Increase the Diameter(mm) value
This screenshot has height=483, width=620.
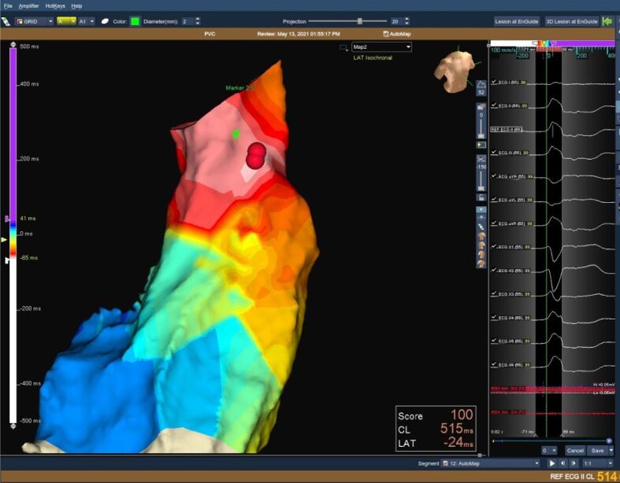click(198, 20)
